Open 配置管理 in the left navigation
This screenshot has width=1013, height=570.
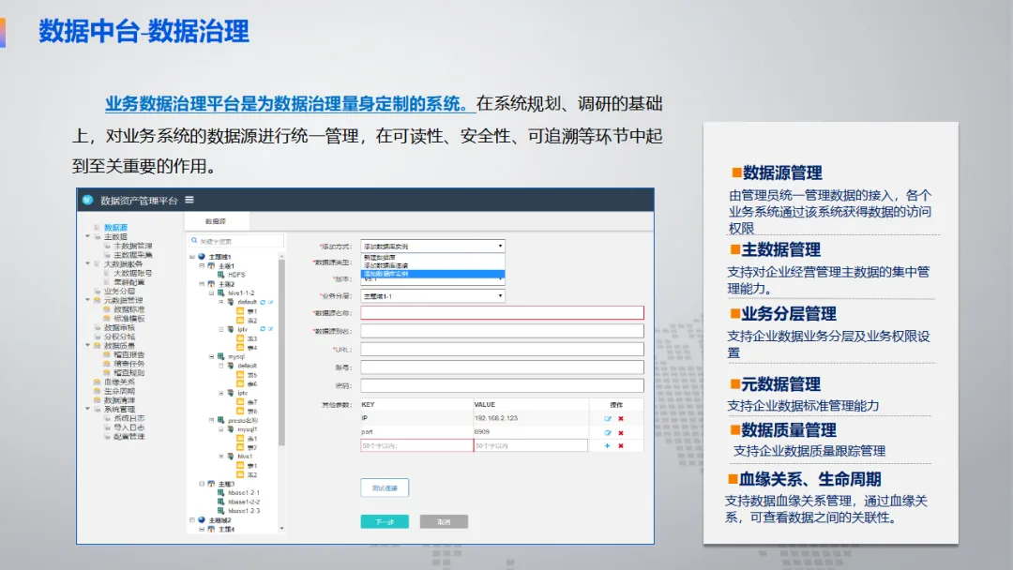tap(129, 436)
